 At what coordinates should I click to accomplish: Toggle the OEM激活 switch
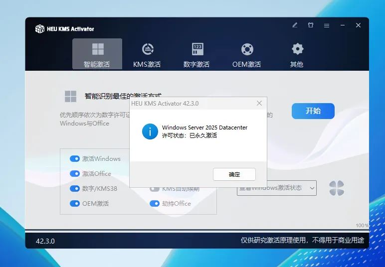[75, 204]
